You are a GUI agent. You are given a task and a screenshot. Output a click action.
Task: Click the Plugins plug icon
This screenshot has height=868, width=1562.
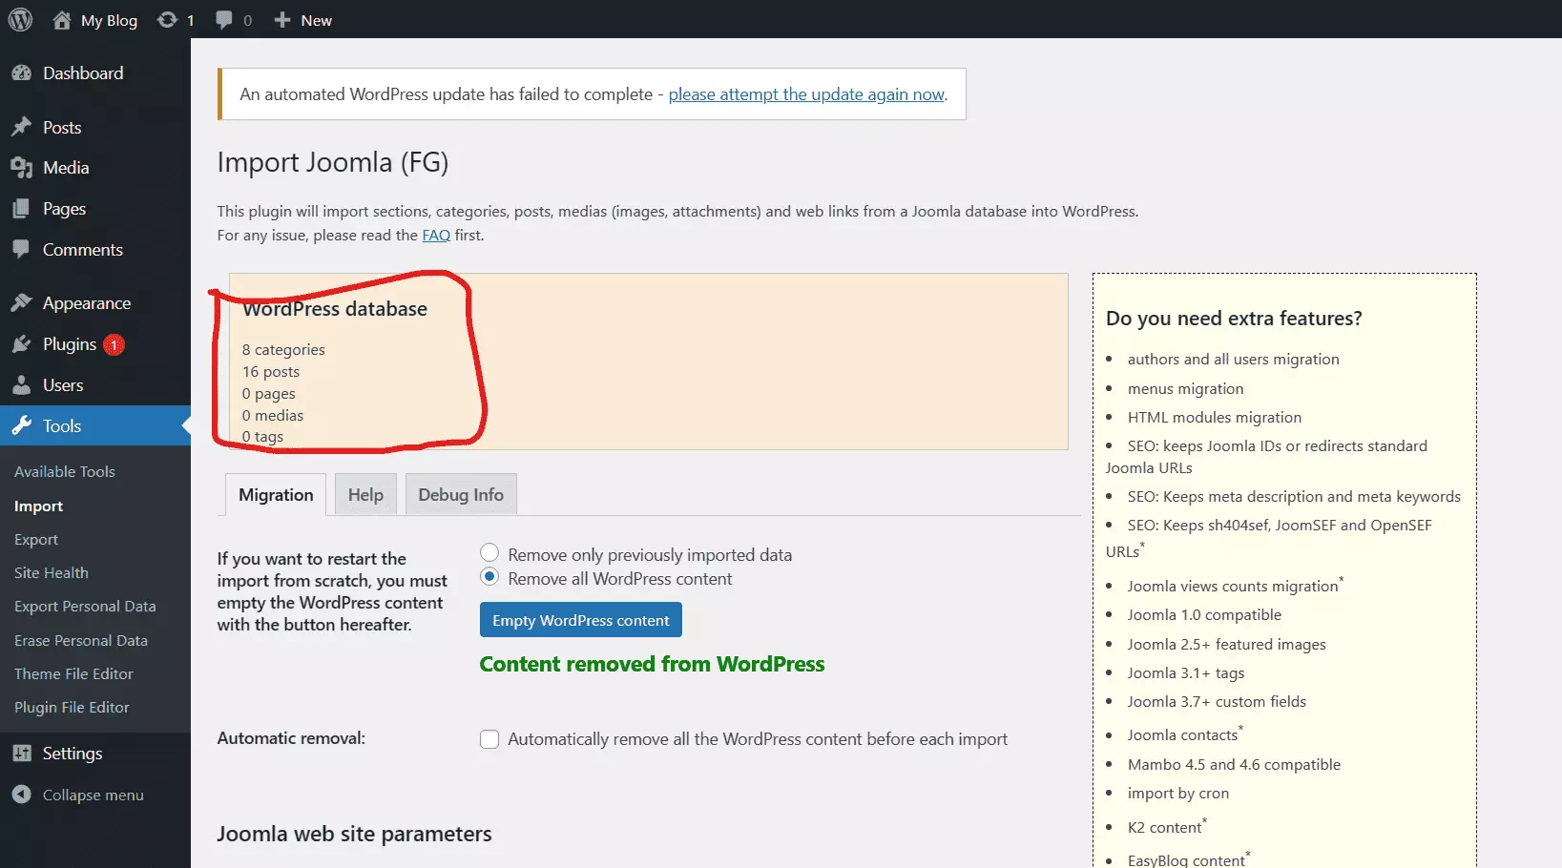(21, 344)
